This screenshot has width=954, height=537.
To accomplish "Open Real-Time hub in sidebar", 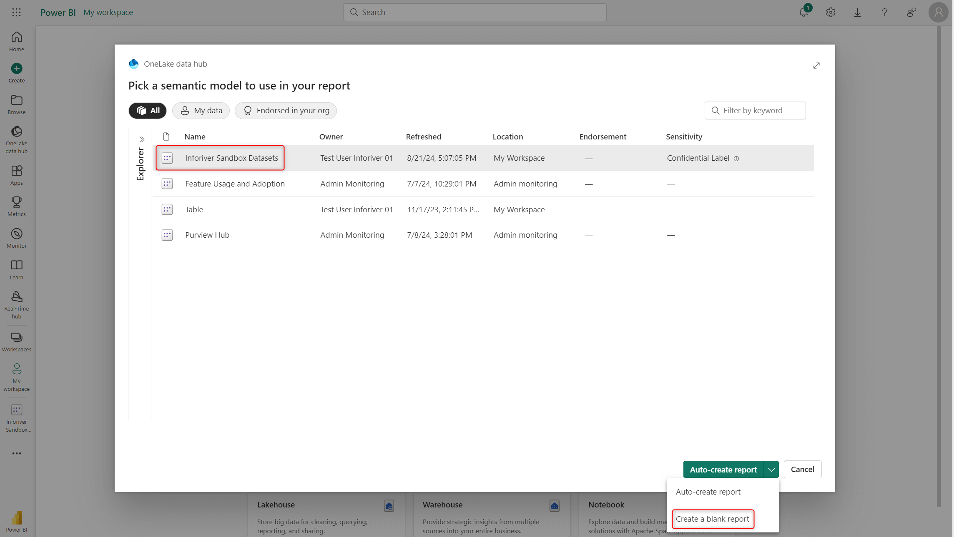I will (17, 305).
